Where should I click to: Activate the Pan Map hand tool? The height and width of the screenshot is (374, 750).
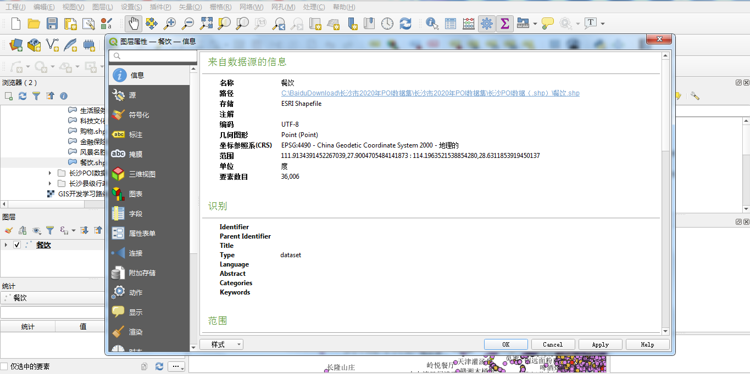[133, 24]
